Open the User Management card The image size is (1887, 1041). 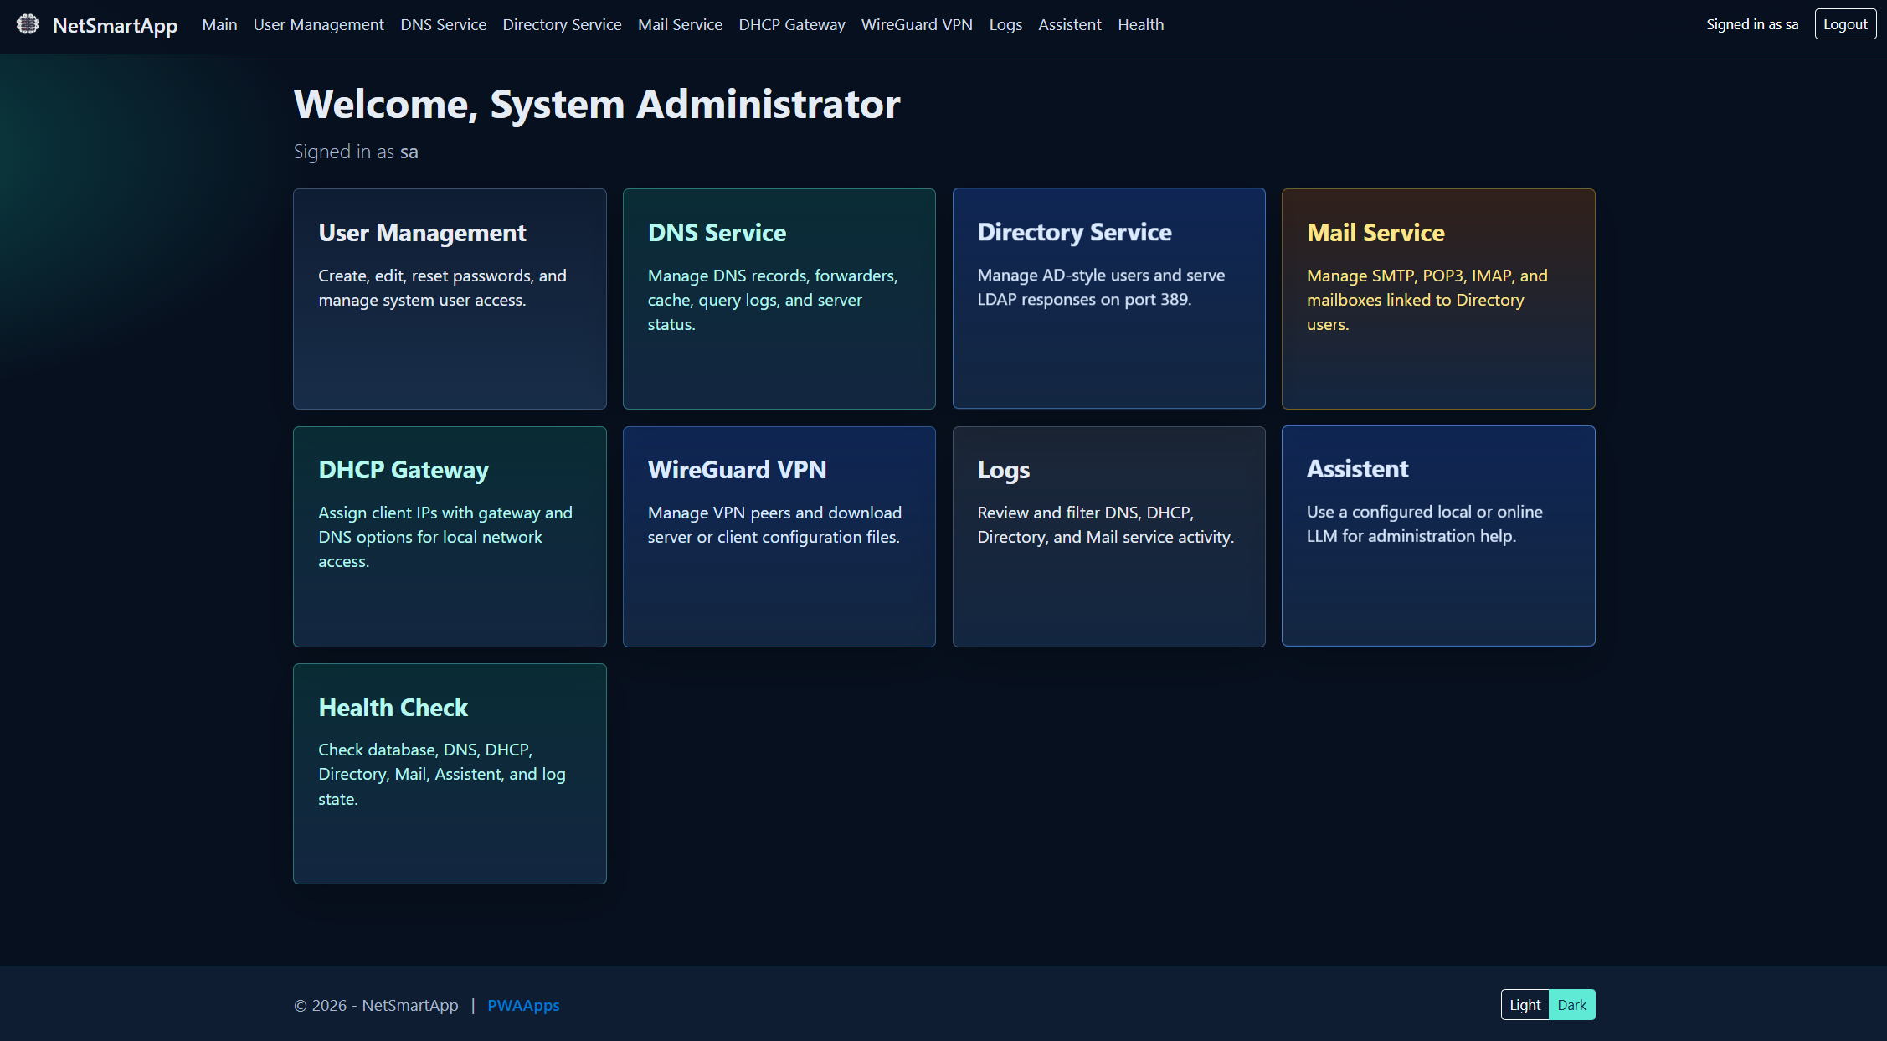450,299
